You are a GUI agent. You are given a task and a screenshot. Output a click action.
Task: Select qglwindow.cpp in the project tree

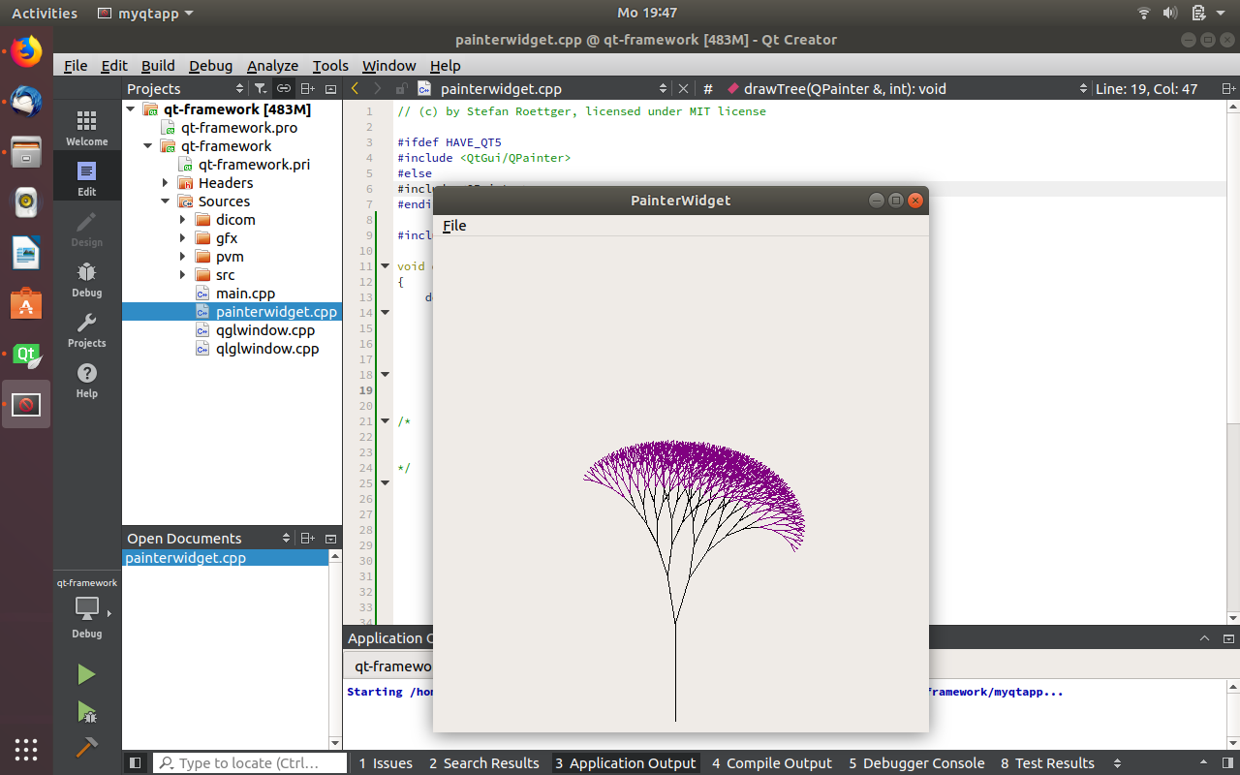click(264, 330)
